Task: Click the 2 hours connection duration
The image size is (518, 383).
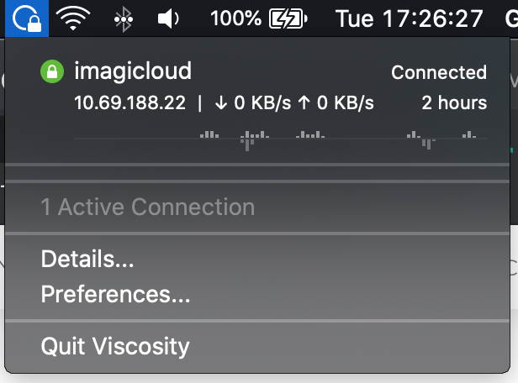Action: tap(454, 102)
